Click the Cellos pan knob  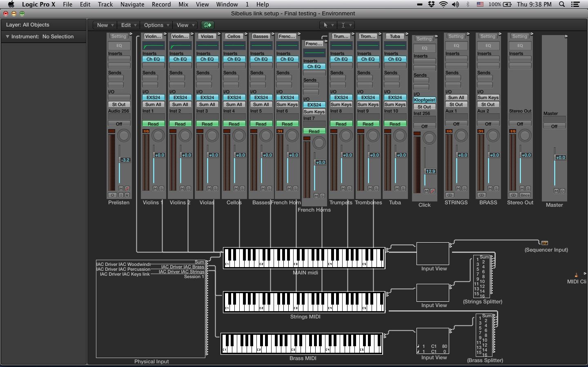(239, 136)
